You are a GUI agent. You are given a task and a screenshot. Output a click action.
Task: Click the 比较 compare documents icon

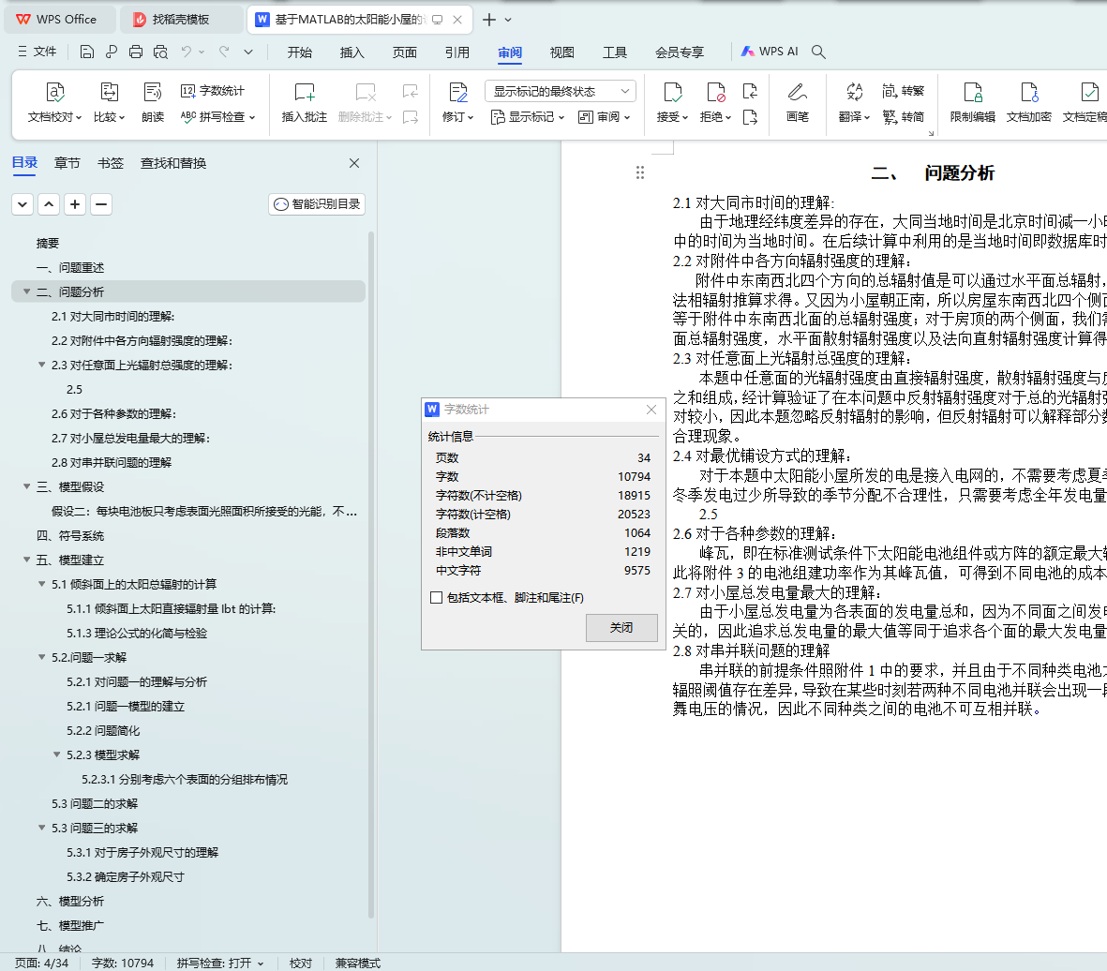(110, 92)
